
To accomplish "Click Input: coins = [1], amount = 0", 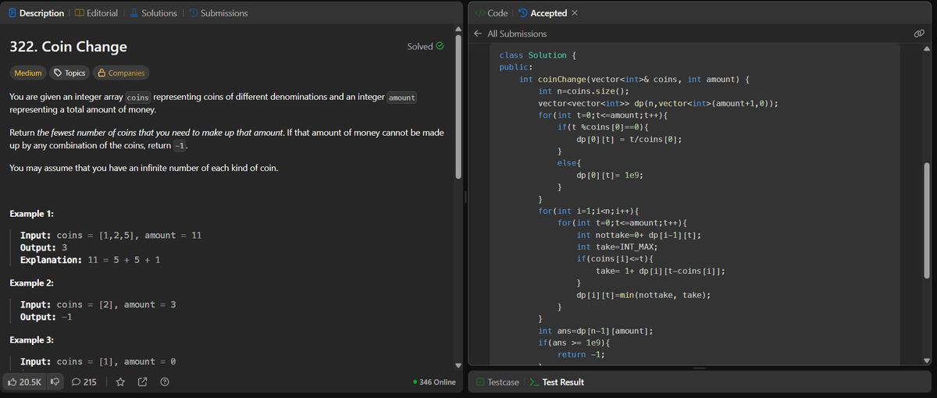I will pos(98,362).
